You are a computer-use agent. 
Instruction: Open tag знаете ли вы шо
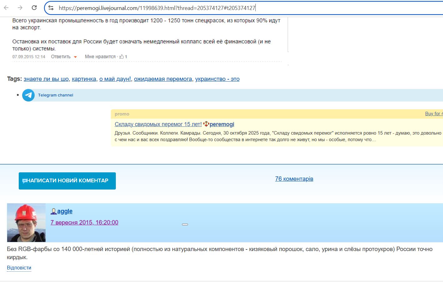coord(46,79)
